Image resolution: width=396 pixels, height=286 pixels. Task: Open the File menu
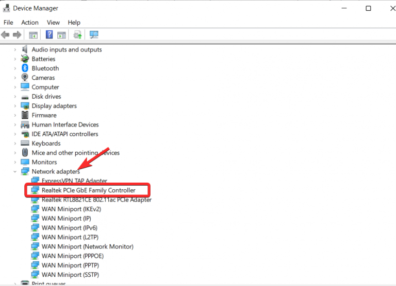[8, 23]
